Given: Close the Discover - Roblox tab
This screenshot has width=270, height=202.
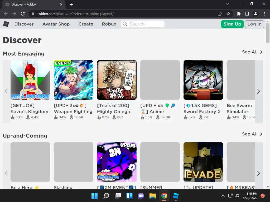Looking at the screenshot, I should click(61, 4).
